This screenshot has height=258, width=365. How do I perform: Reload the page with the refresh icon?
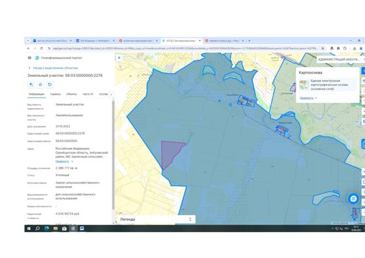pyautogui.click(x=42, y=48)
